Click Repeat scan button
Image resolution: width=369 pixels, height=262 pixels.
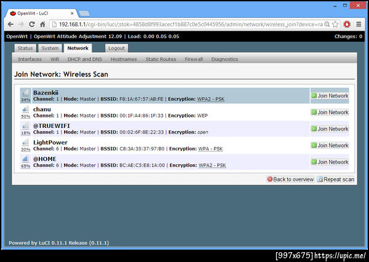point(336,180)
